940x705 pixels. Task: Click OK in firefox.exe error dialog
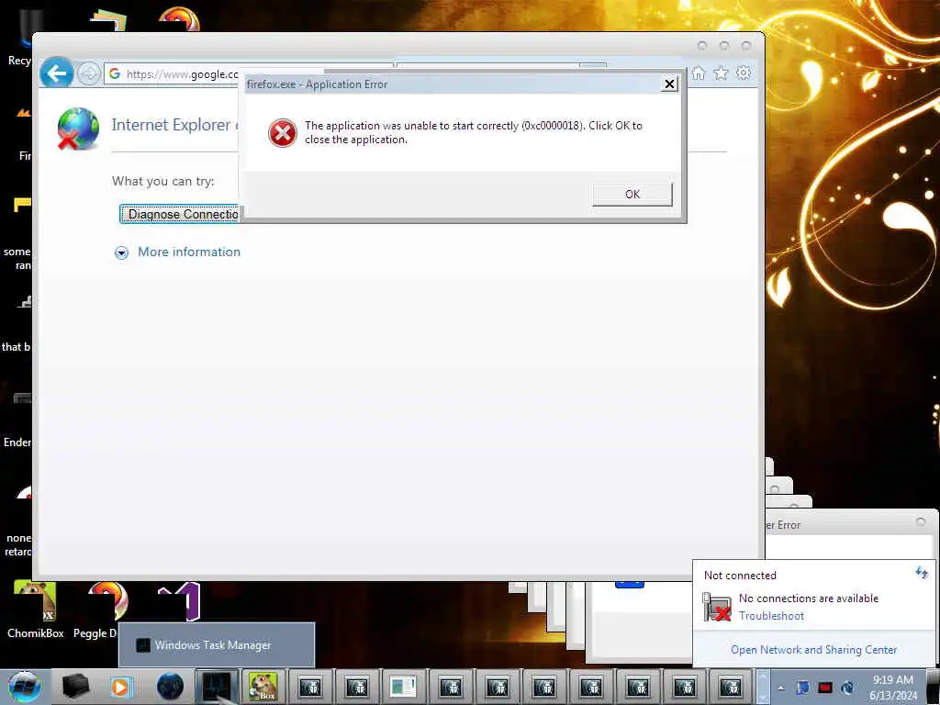tap(632, 195)
